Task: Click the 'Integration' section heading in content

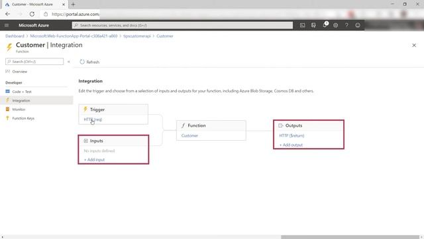Action: (x=90, y=81)
